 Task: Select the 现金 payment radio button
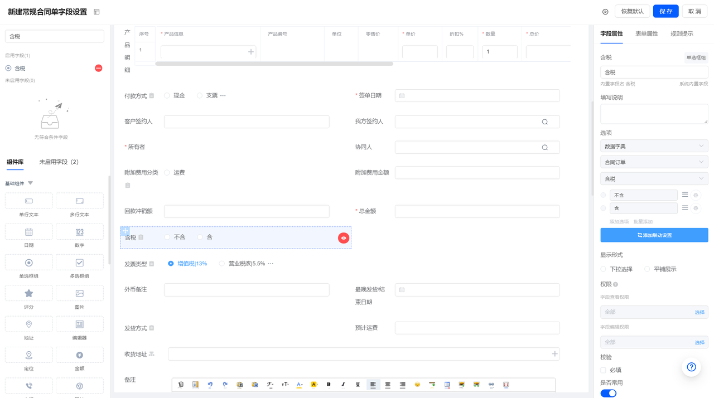point(167,96)
